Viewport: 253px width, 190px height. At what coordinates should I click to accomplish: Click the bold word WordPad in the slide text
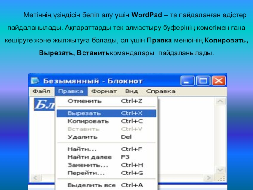tap(146, 15)
